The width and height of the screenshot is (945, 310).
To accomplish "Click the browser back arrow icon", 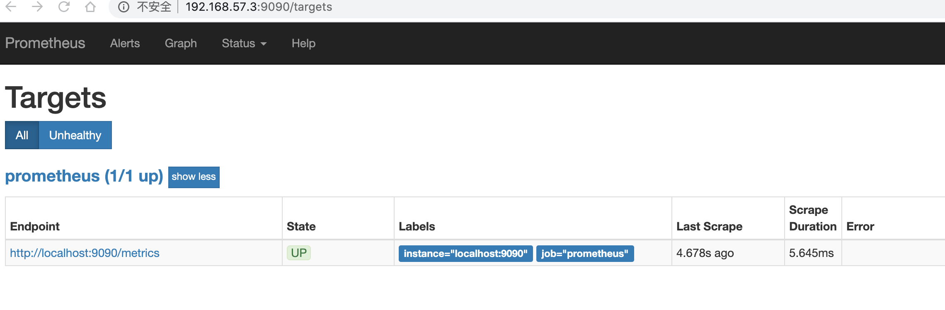I will 11,6.
